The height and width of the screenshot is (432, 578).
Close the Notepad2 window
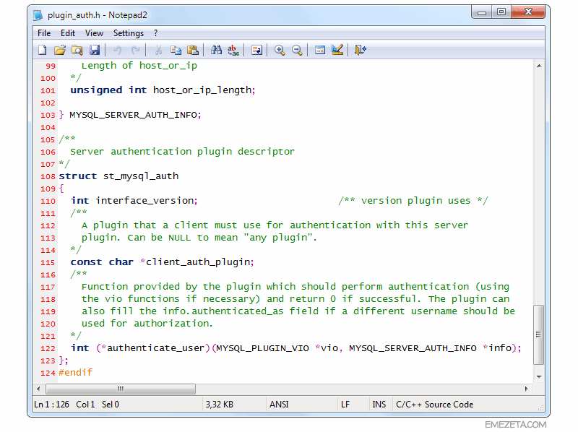(528, 12)
